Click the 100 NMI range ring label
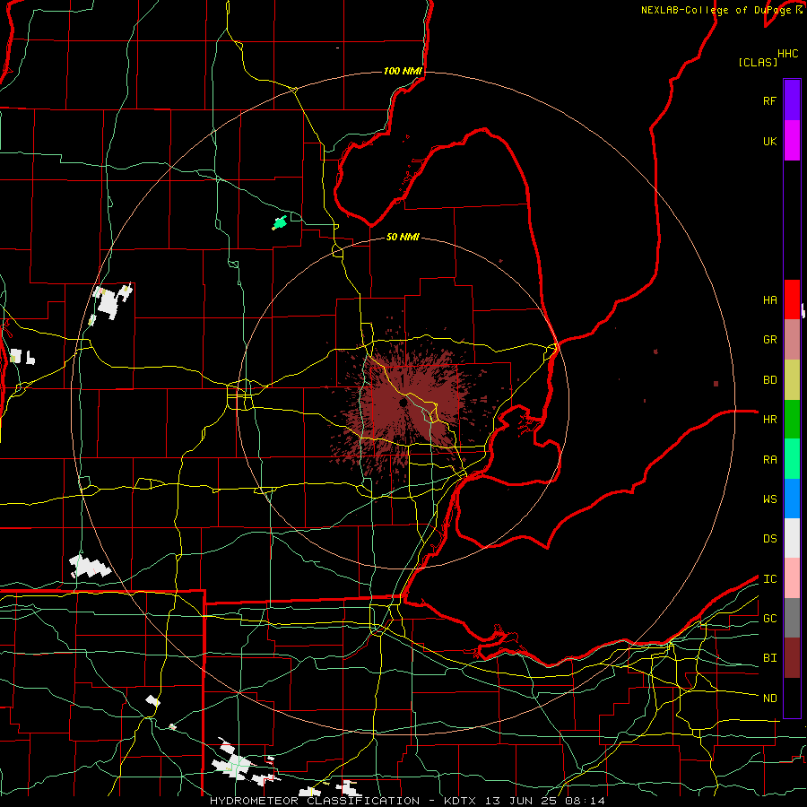The width and height of the screenshot is (807, 807). click(x=403, y=71)
